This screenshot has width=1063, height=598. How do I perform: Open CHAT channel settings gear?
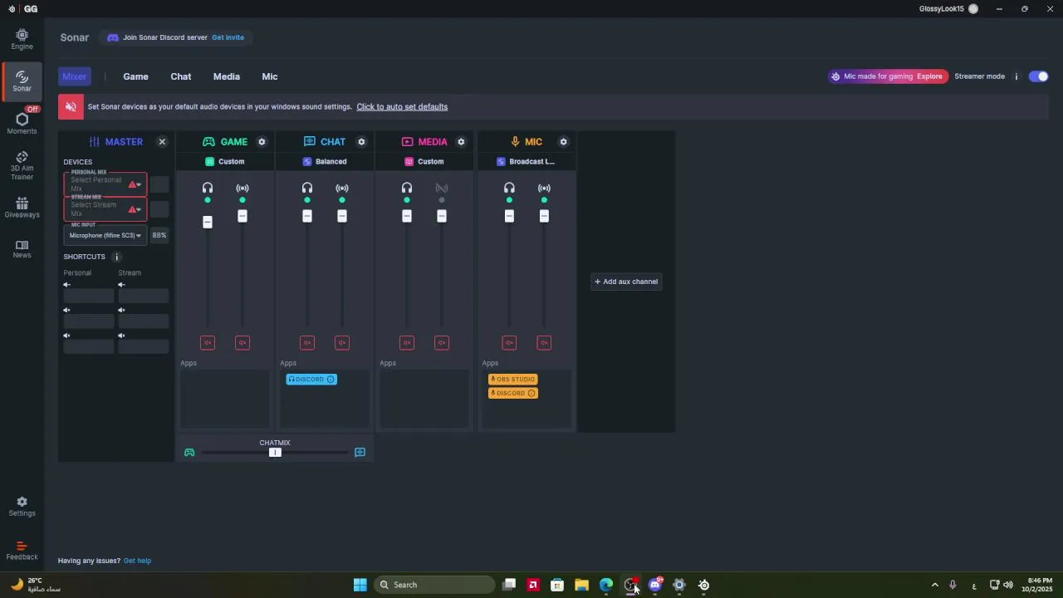(361, 142)
